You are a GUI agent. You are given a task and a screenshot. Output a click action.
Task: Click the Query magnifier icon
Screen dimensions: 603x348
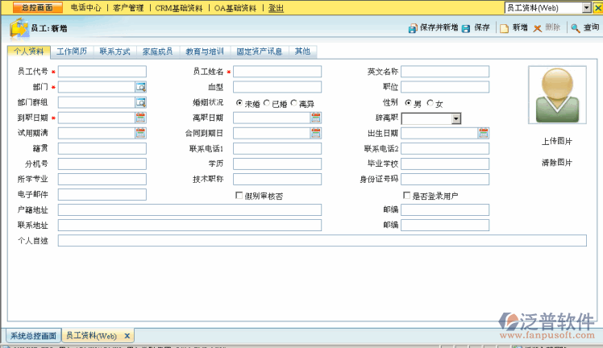click(x=576, y=28)
